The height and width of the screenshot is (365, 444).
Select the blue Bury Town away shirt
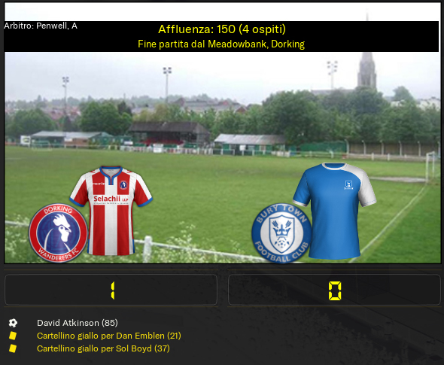[x=334, y=211]
